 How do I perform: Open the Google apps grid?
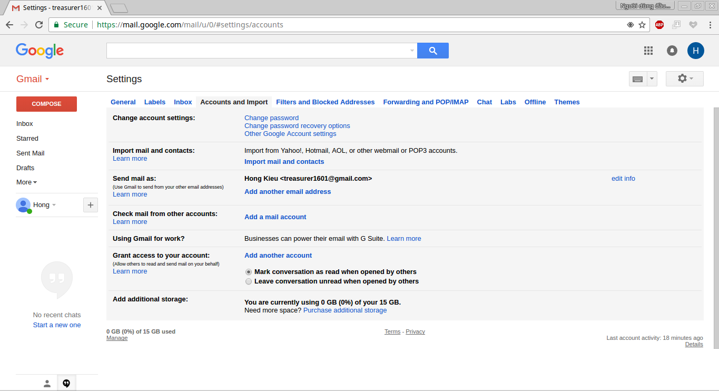point(648,51)
